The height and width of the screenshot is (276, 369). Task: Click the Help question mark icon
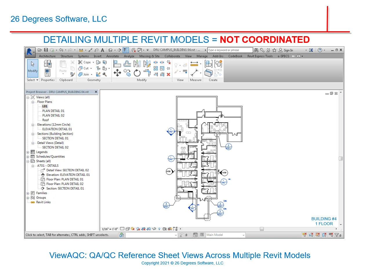coord(320,50)
